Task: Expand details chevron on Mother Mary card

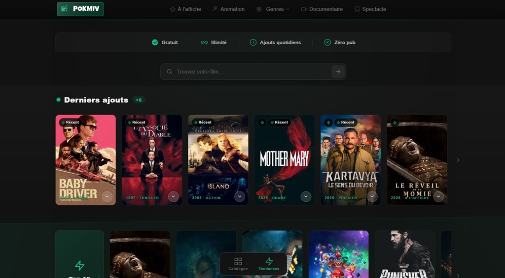Action: pos(306,196)
